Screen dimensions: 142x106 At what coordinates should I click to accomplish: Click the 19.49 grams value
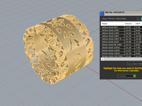tap(128, 42)
